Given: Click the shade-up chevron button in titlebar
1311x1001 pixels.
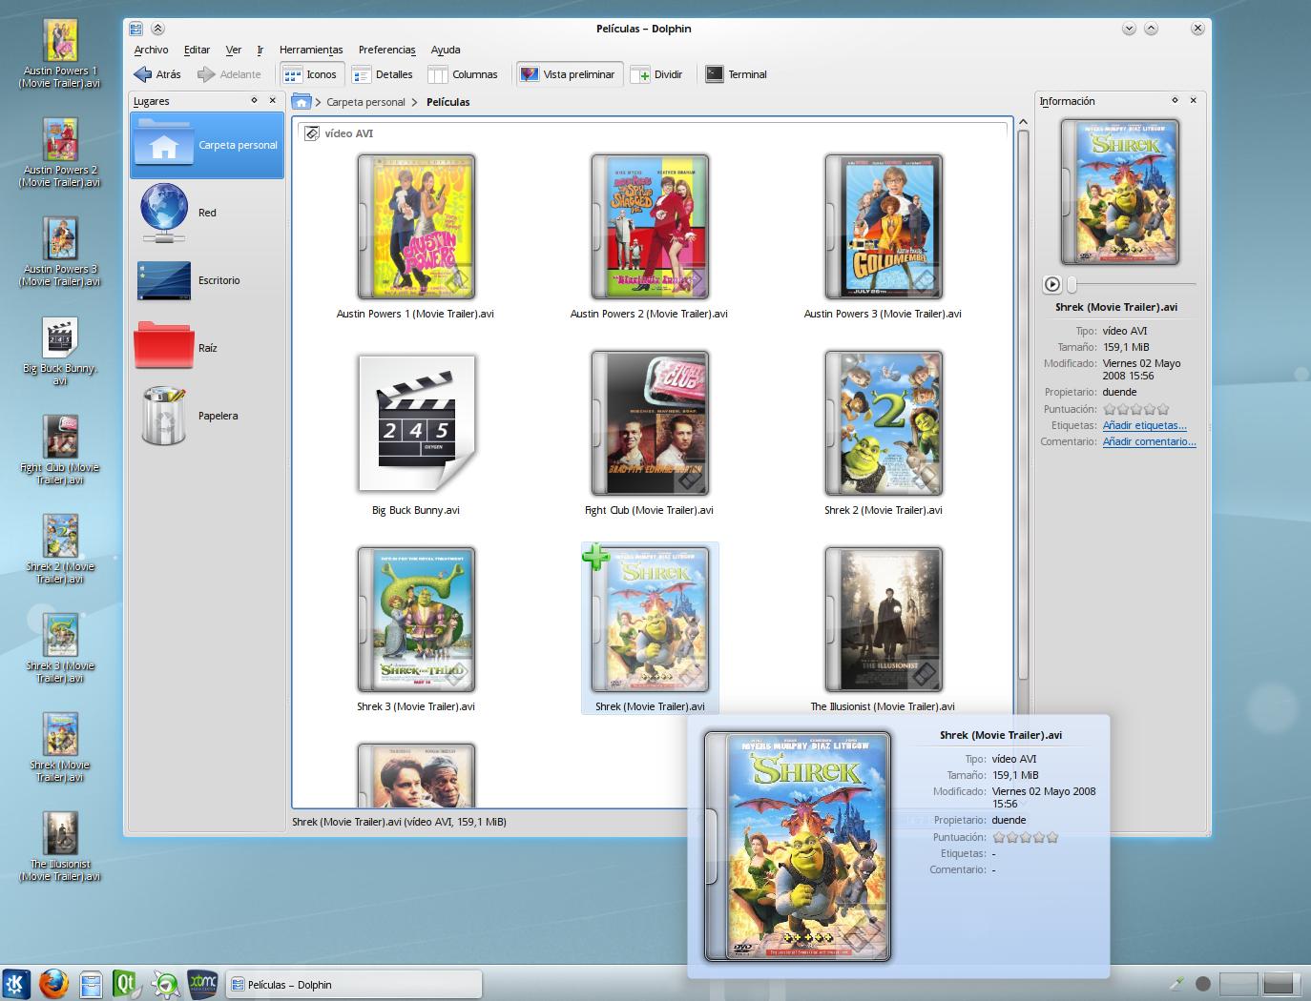Looking at the screenshot, I should [x=157, y=29].
